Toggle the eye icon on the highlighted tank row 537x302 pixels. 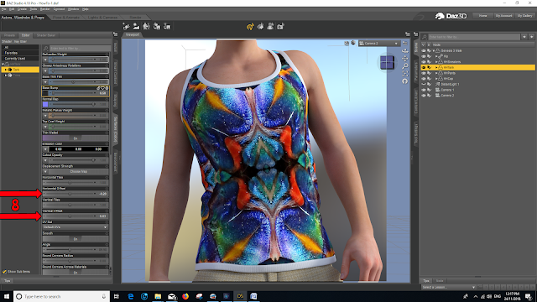(x=424, y=67)
